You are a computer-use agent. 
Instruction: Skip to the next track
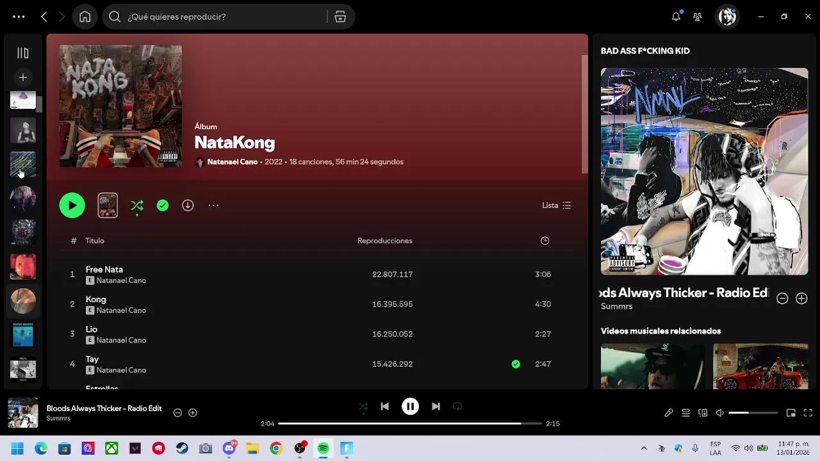tap(436, 407)
